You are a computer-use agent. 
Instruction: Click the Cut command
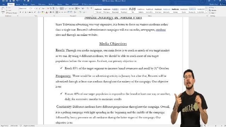pyautogui.click(x=8, y=7)
